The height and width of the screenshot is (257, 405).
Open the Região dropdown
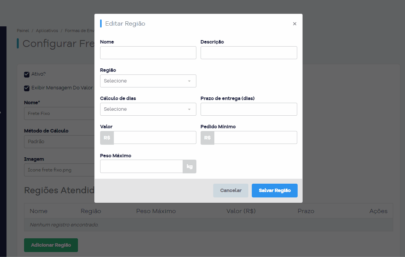point(148,81)
